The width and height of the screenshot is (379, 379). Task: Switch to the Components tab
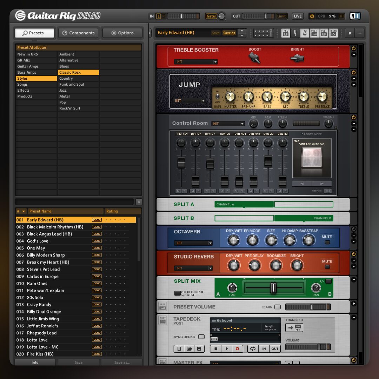(x=78, y=33)
